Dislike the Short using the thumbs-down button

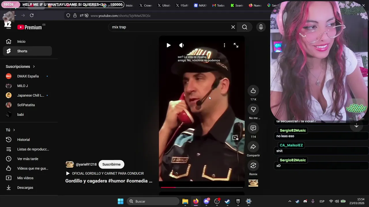pyautogui.click(x=253, y=109)
